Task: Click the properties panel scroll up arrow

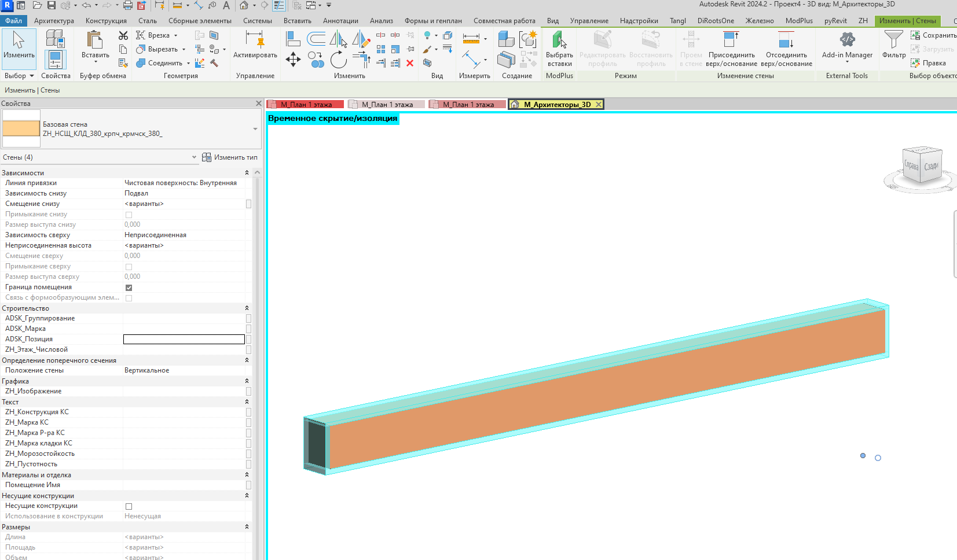Action: coord(257,172)
